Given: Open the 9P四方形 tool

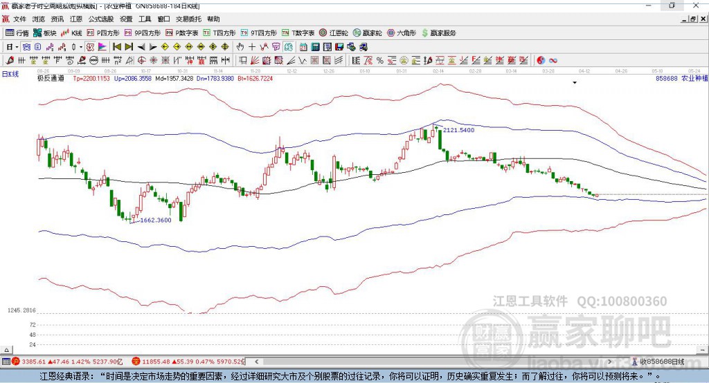Looking at the screenshot, I should pyautogui.click(x=143, y=33).
